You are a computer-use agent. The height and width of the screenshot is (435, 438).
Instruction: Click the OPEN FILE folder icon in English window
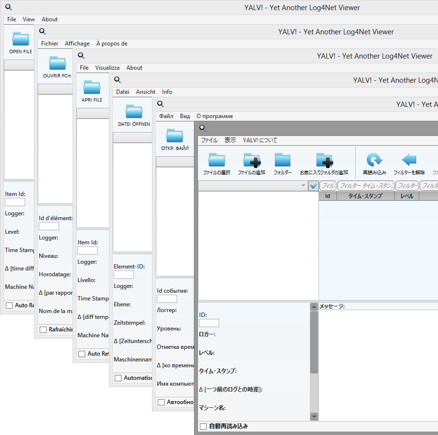click(21, 39)
